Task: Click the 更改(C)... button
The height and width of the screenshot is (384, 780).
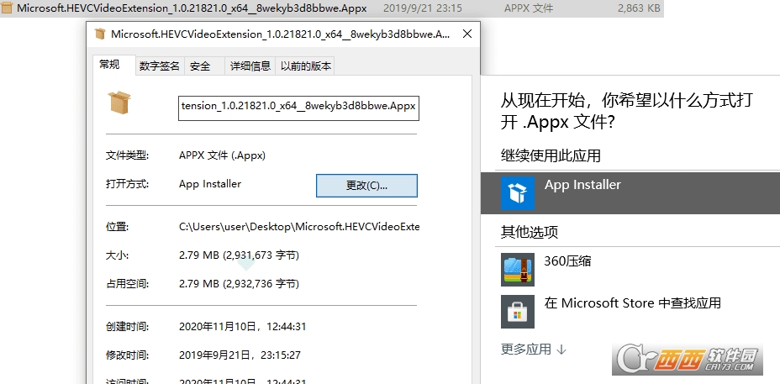Action: click(366, 186)
